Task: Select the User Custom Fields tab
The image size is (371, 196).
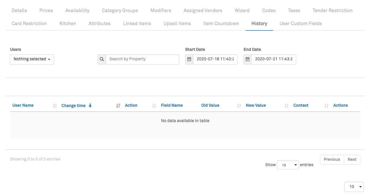Action: (301, 23)
